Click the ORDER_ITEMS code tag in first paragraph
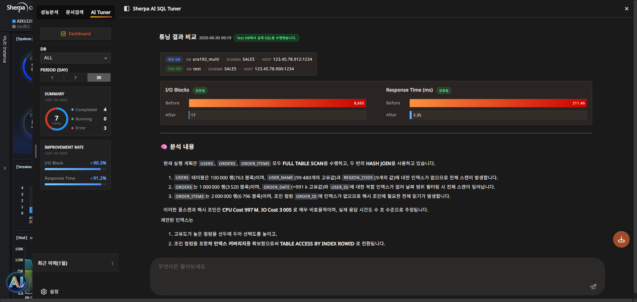The height and width of the screenshot is (302, 637). tap(255, 164)
